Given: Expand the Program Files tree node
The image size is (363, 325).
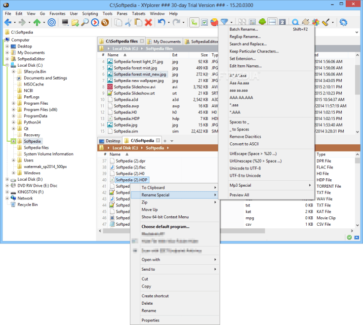Looking at the screenshot, I should pyautogui.click(x=13, y=103).
